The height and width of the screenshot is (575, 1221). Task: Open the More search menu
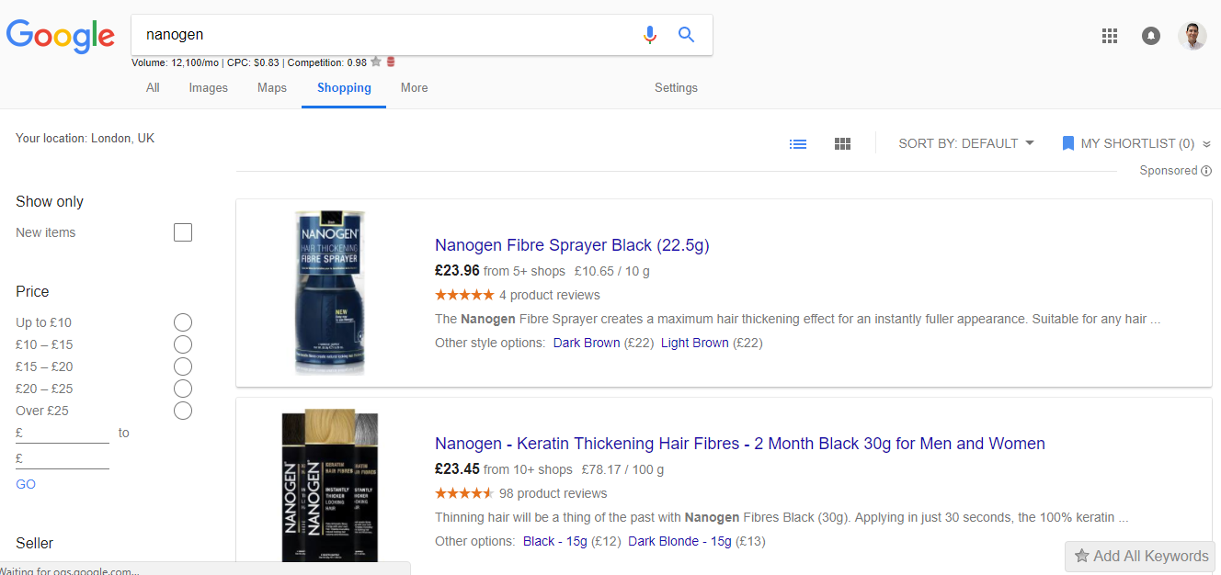415,88
